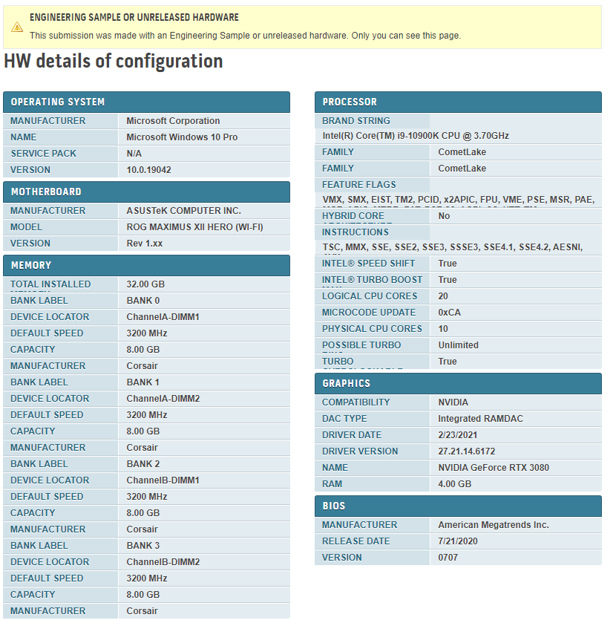Viewport: 616px width, 629px height.
Task: Click the Memory section header
Action: pyautogui.click(x=31, y=265)
